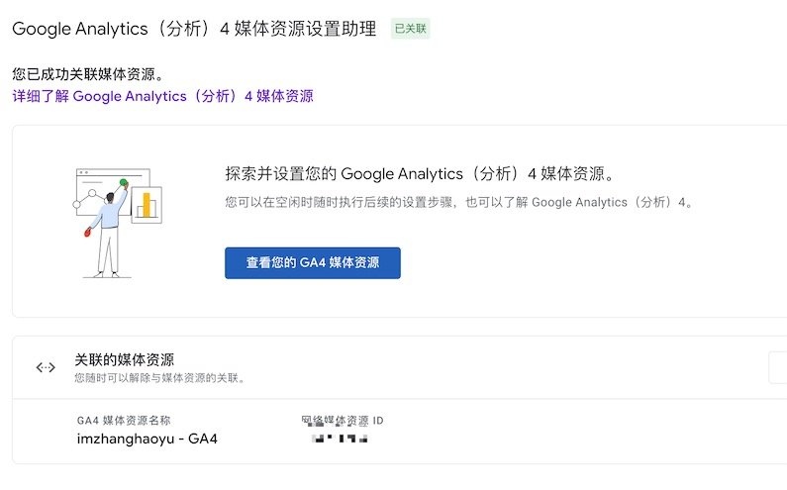787x490 pixels.
Task: Click the blurred 网络媒体资源 ID value
Action: pos(340,438)
